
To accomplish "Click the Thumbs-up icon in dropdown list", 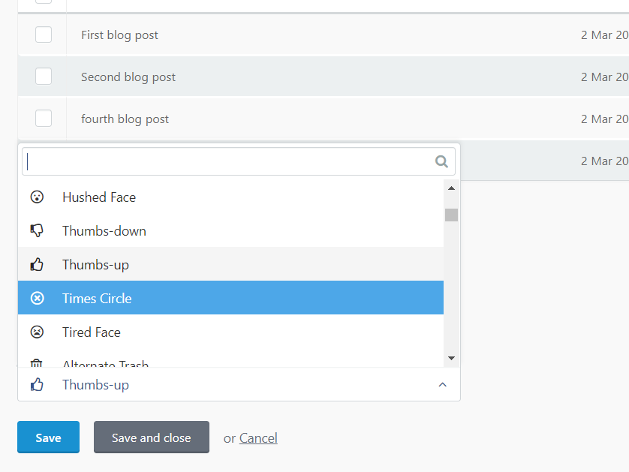I will click(37, 264).
